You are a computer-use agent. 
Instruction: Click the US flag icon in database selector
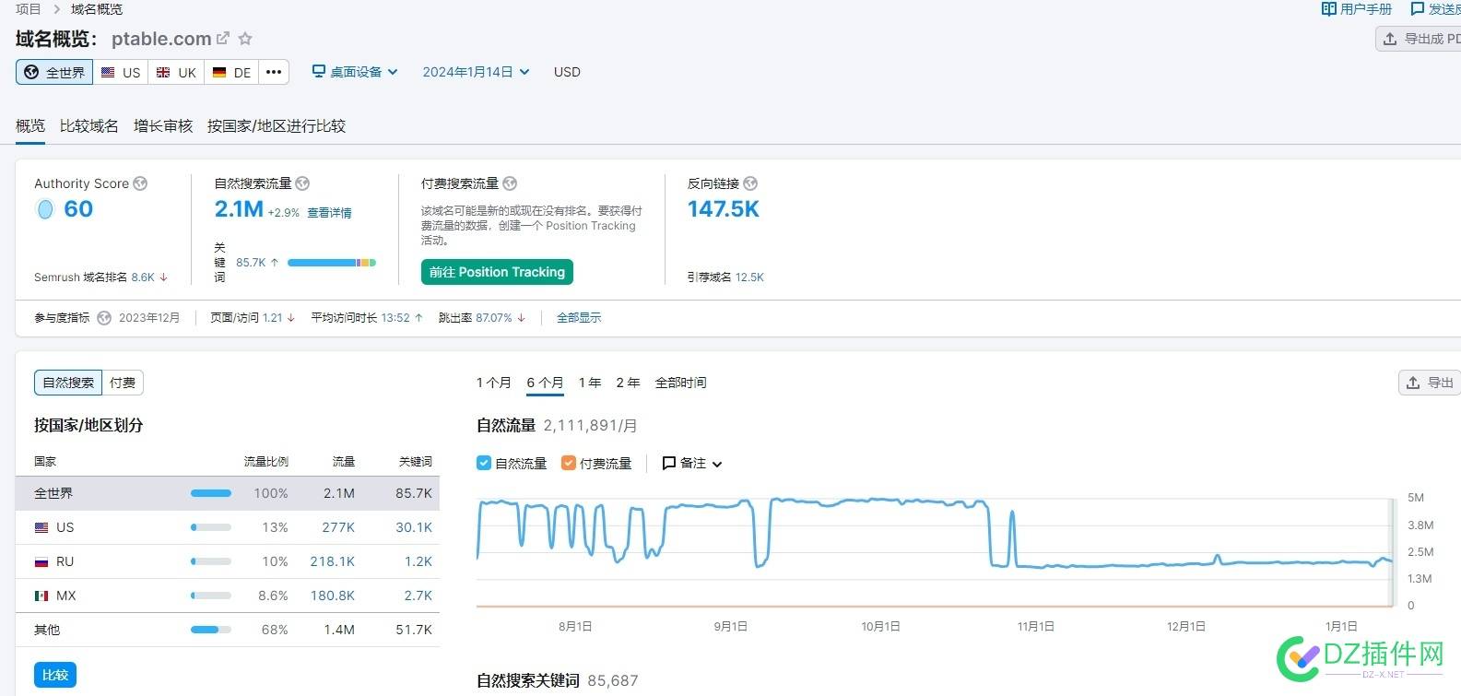tap(108, 72)
